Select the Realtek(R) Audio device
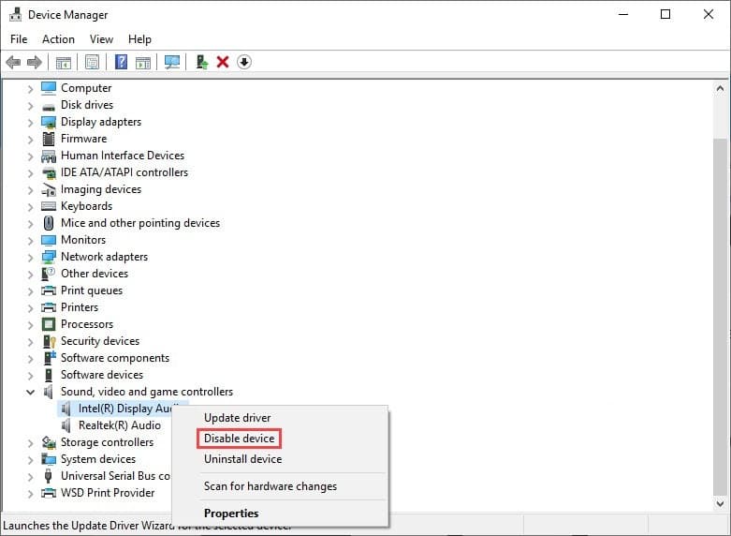The width and height of the screenshot is (731, 536). pyautogui.click(x=119, y=425)
